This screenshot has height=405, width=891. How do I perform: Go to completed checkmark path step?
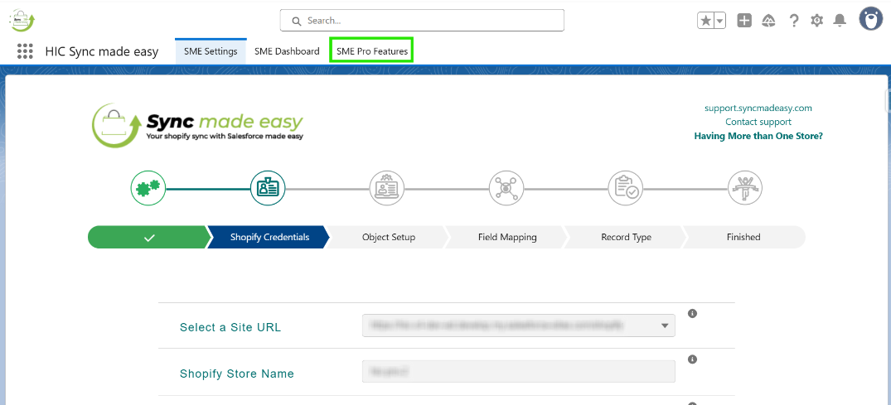tap(149, 238)
